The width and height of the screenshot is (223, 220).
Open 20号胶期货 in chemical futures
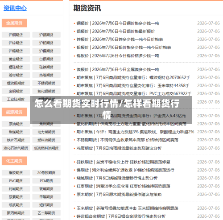(46, 172)
